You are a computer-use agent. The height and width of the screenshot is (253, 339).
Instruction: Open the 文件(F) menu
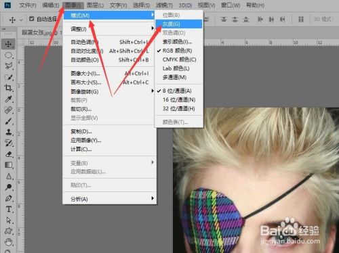28,5
